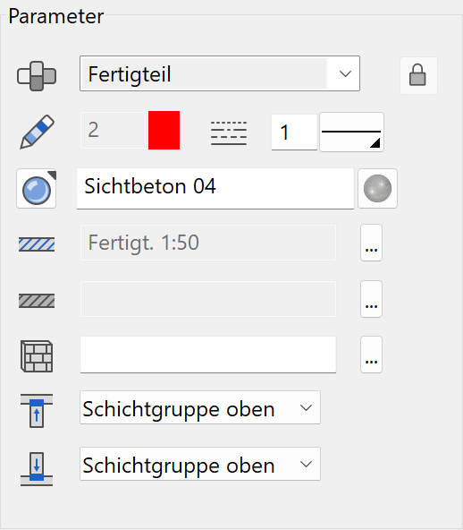
Task: Click the blue hatching icon
Action: 37,244
